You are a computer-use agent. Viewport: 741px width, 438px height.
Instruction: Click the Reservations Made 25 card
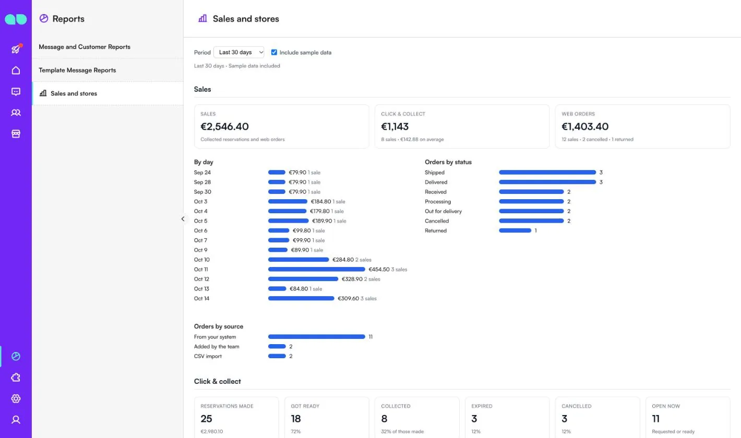(x=236, y=417)
